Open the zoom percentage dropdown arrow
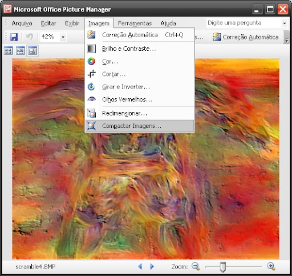This screenshot has height=276, width=292. coord(63,37)
